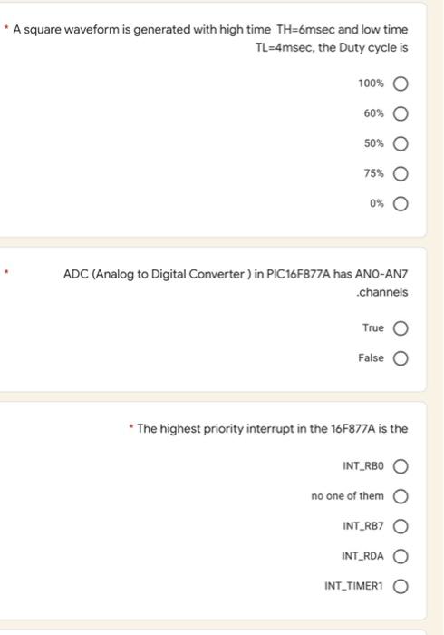Select the 0% duty cycle option
This screenshot has width=444, height=635.
pos(401,204)
